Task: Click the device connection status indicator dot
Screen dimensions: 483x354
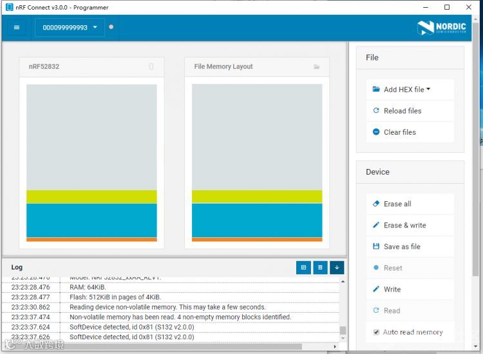Action: coord(111,27)
